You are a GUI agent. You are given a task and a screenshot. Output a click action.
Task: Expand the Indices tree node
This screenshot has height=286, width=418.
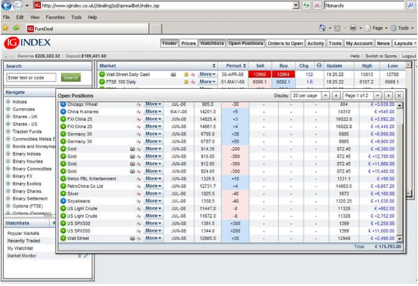(x=8, y=102)
